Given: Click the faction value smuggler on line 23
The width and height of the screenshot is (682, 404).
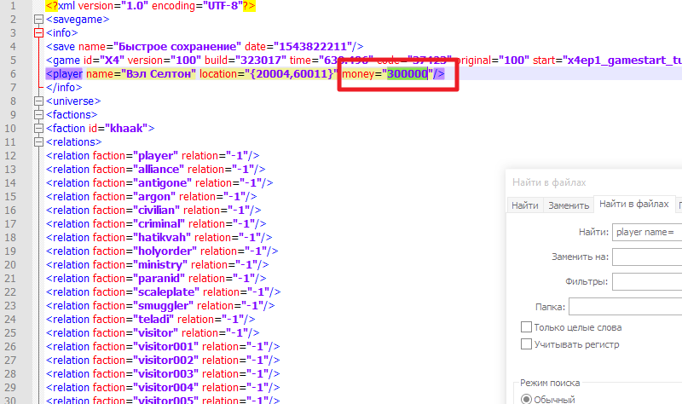Looking at the screenshot, I should coord(164,306).
